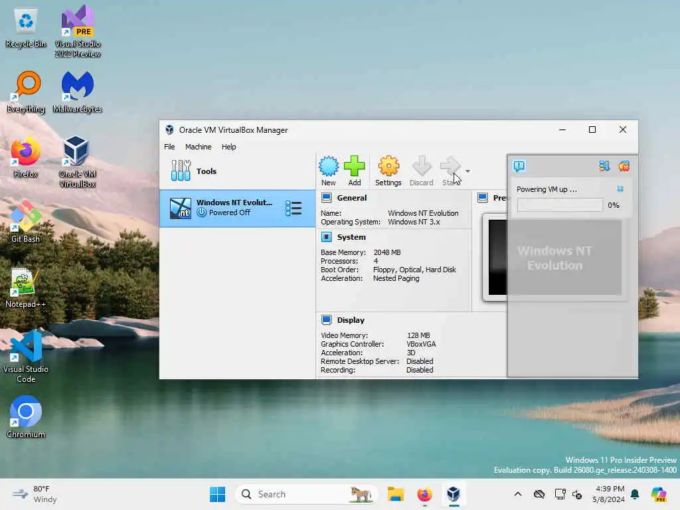
Task: Click the Recording Disabled value
Action: (420, 370)
